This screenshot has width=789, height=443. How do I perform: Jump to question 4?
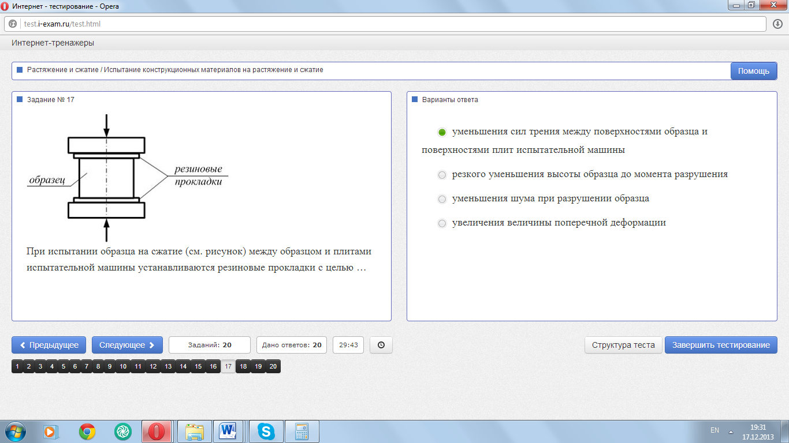52,366
